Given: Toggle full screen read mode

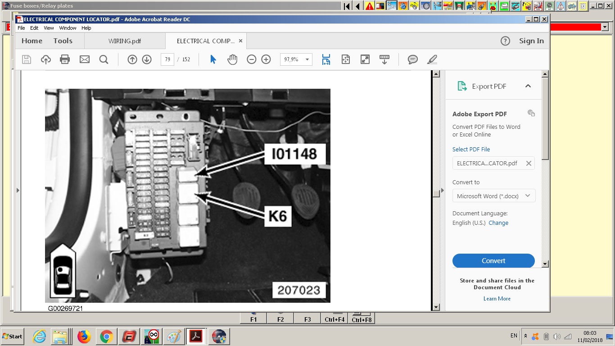Looking at the screenshot, I should (x=365, y=59).
